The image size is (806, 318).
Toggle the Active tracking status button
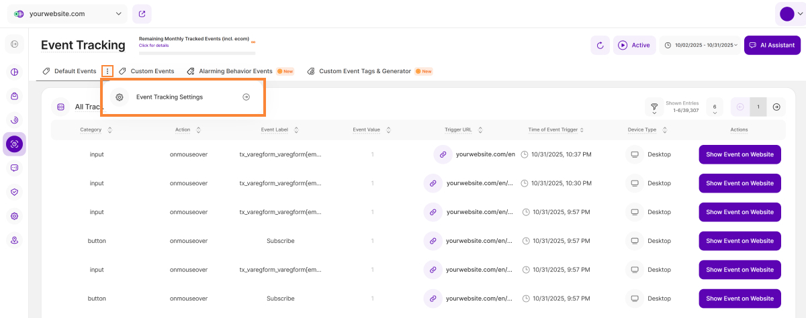[634, 45]
